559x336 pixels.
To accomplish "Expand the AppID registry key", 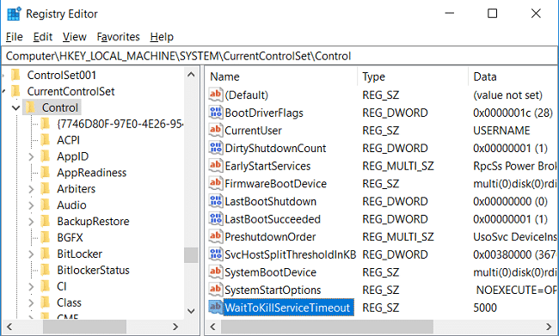I will (31, 156).
